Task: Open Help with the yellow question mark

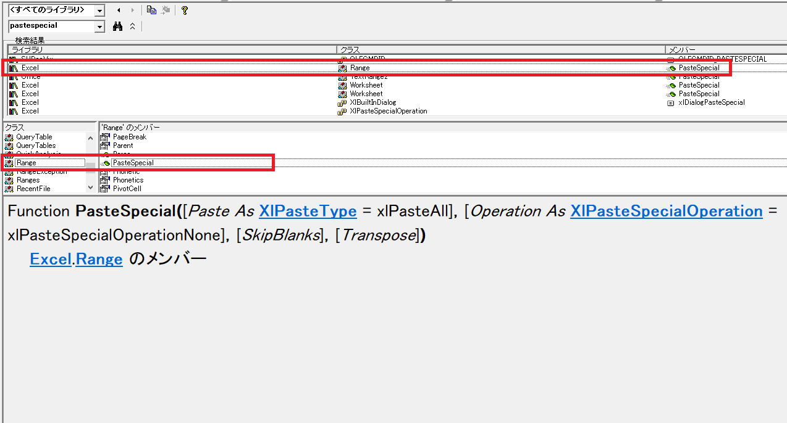Action: (185, 10)
